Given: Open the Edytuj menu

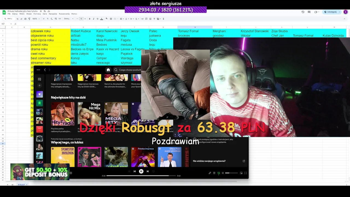Looking at the screenshot, I should (15, 14).
